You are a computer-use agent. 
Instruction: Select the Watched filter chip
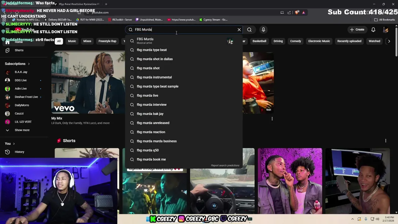(374, 41)
